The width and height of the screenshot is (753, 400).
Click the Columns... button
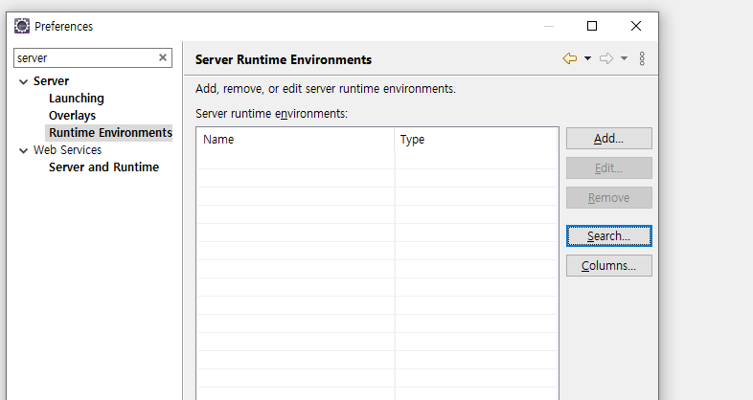click(609, 266)
